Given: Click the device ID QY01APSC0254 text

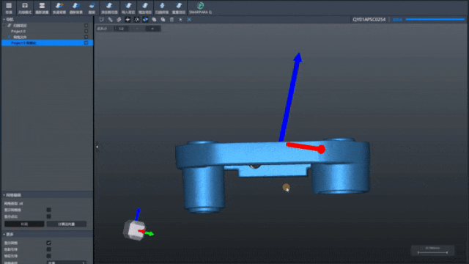Looking at the screenshot, I should tap(369, 20).
